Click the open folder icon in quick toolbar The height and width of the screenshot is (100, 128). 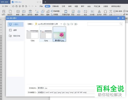[13, 6]
